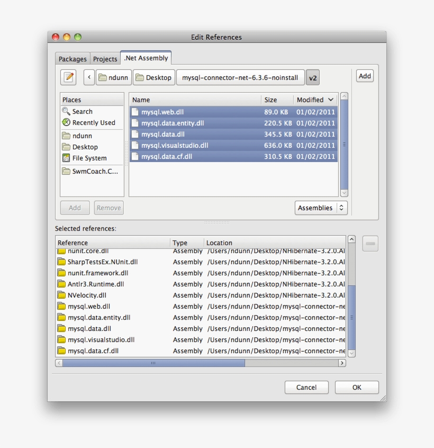Navigate to Desktop in the path bar

[153, 78]
